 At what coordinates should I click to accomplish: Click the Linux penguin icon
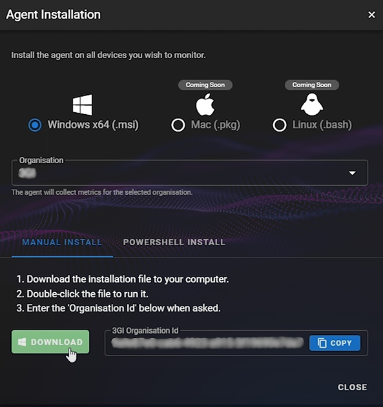(x=312, y=104)
